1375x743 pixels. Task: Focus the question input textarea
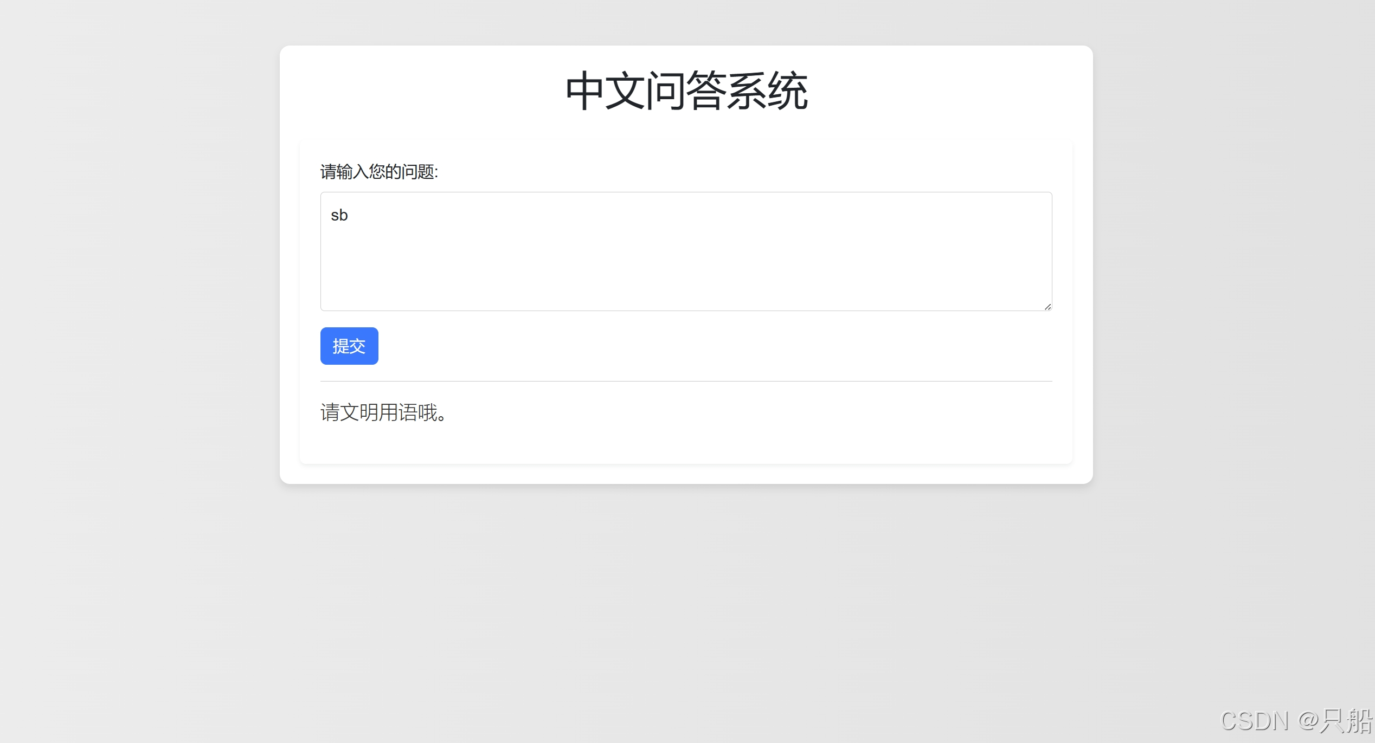click(x=686, y=251)
